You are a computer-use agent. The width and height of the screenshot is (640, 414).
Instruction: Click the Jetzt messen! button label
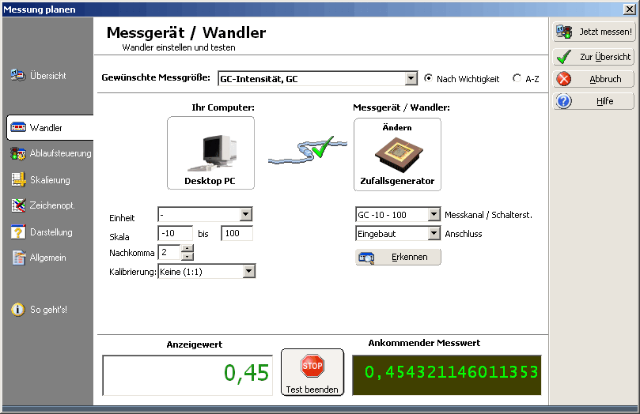[605, 32]
